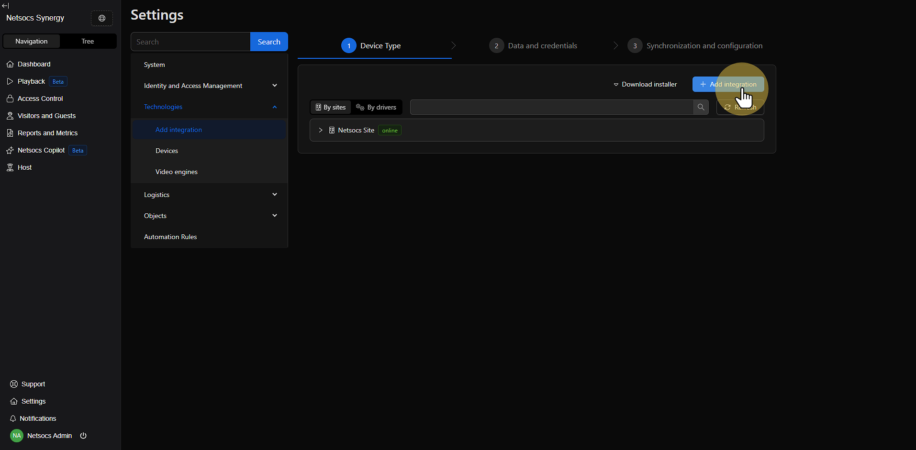Open Dashboard via house icon
The width and height of the screenshot is (916, 450).
[10, 64]
